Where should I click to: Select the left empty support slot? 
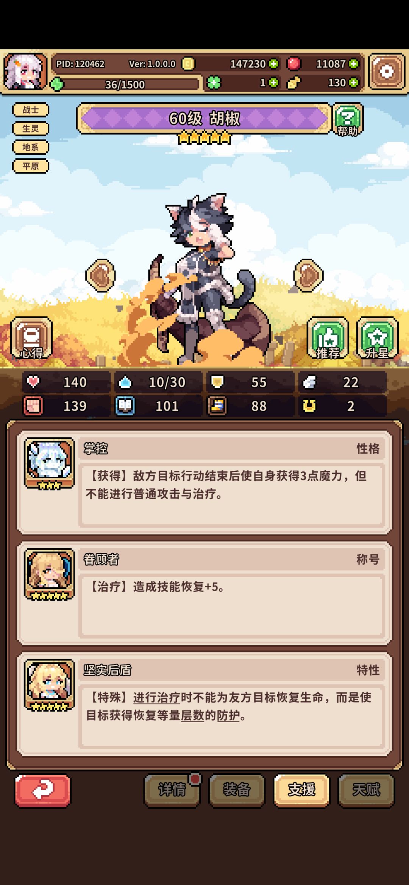click(101, 275)
